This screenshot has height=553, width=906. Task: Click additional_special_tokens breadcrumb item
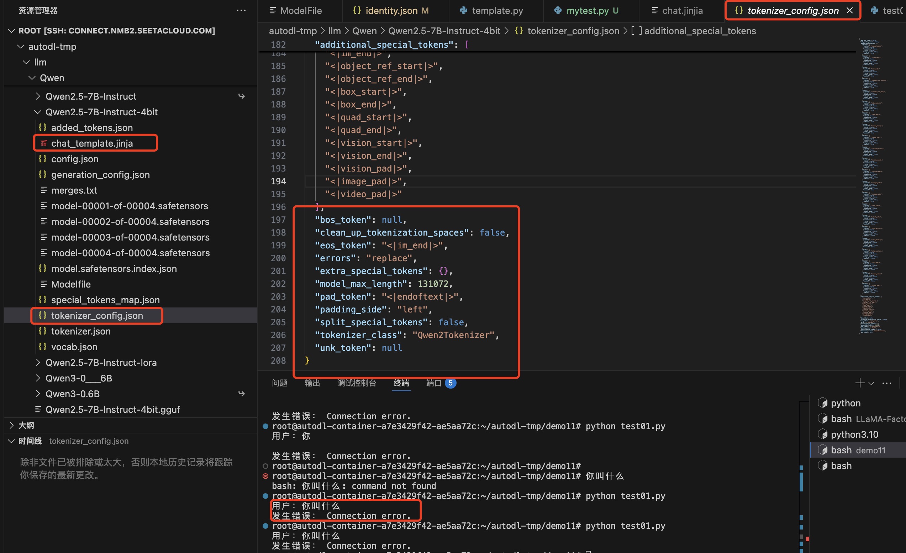[x=700, y=31]
